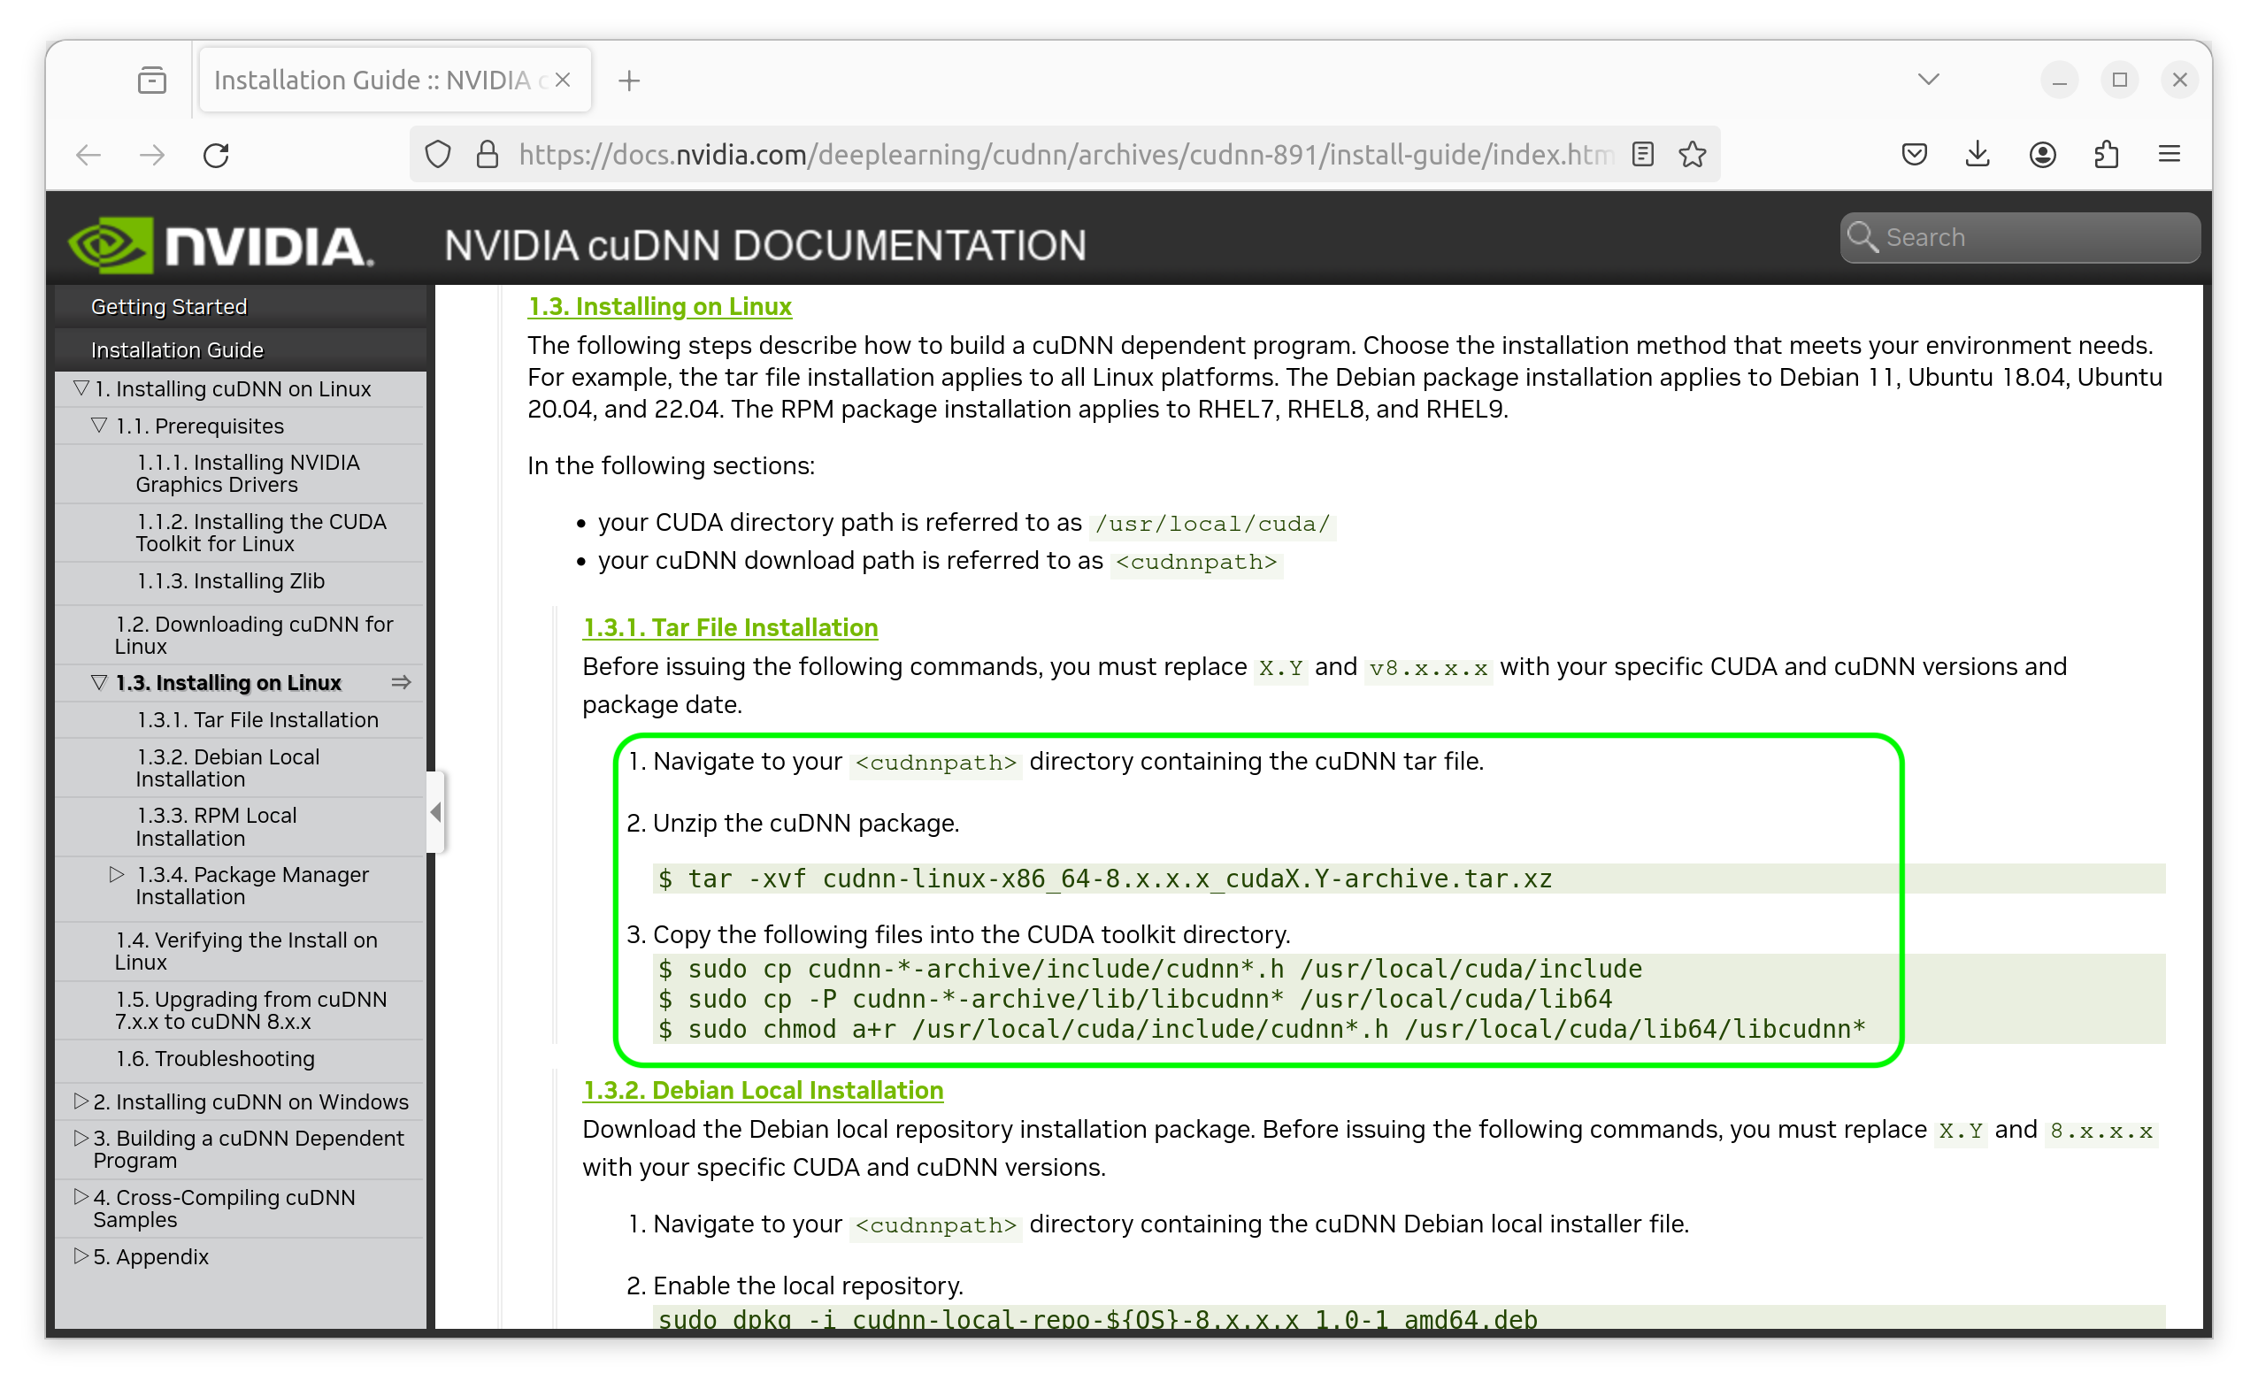Screen dimensions: 2258x1389
Task: Click the NVIDIA cuDNN DOCUMENTATION title
Action: point(765,246)
